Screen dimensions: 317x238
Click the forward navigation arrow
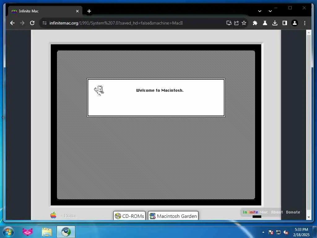click(22, 23)
